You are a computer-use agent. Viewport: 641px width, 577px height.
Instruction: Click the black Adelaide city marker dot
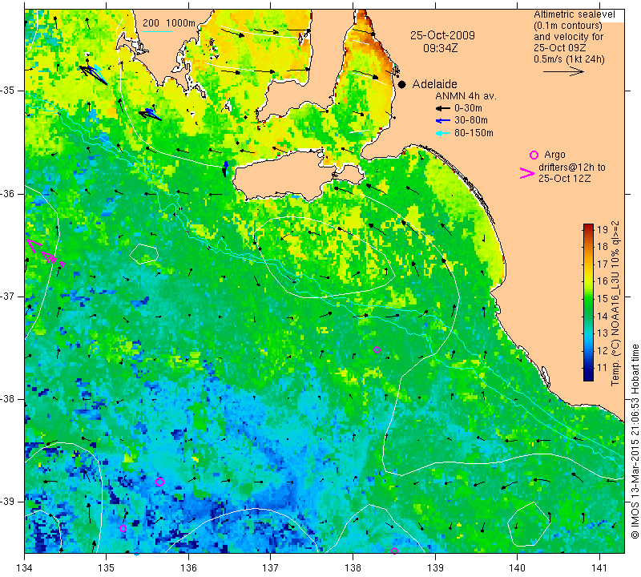[x=402, y=84]
